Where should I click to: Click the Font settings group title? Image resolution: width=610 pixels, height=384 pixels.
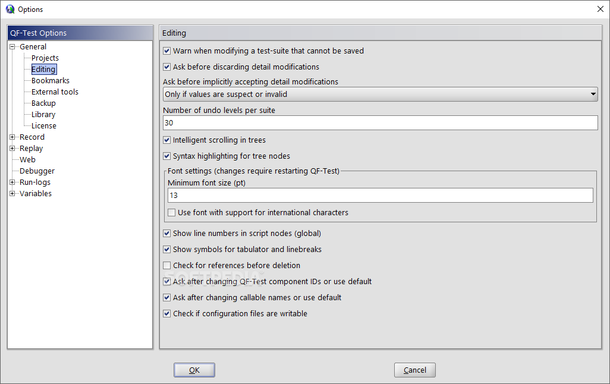pyautogui.click(x=254, y=171)
